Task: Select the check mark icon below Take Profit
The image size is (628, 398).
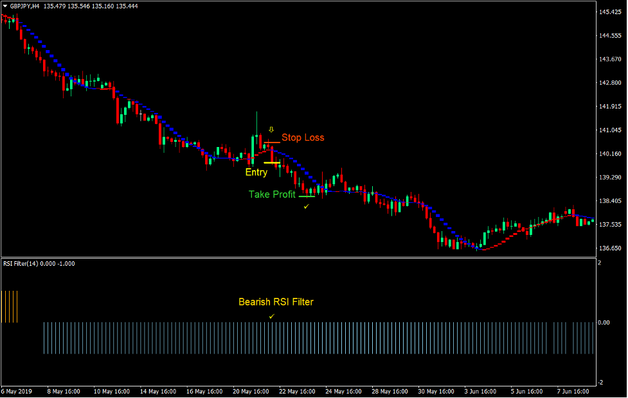Action: tap(306, 206)
